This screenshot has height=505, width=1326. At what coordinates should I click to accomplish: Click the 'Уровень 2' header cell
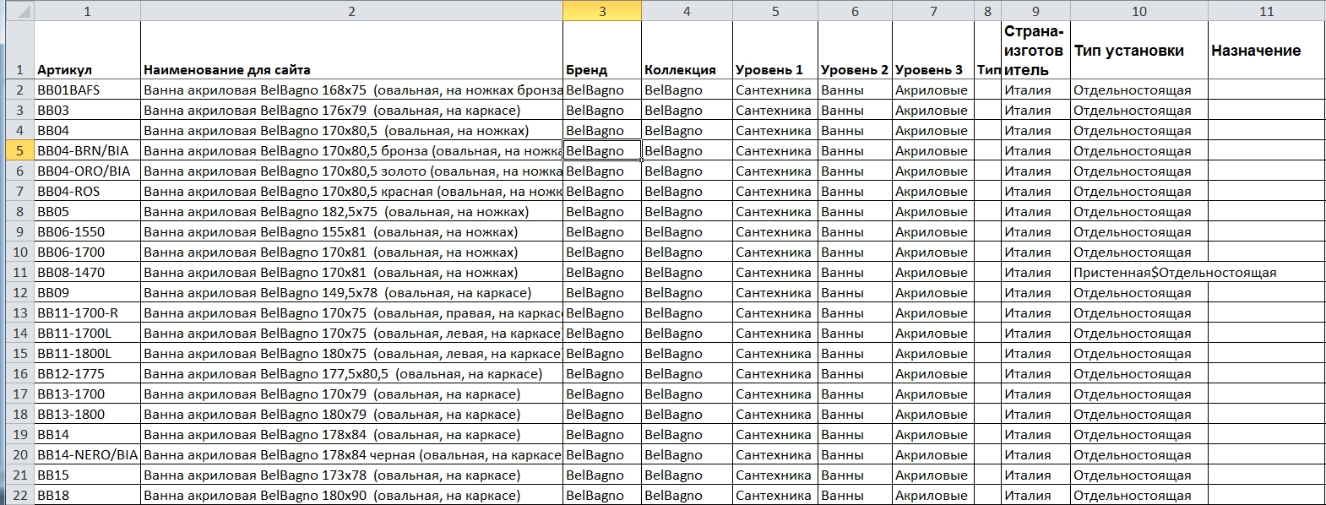tap(855, 50)
